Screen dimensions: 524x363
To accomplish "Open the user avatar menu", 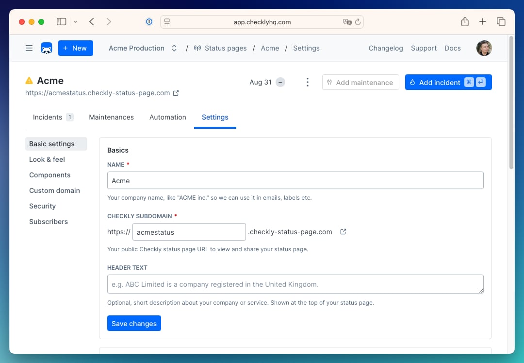I will coord(484,48).
